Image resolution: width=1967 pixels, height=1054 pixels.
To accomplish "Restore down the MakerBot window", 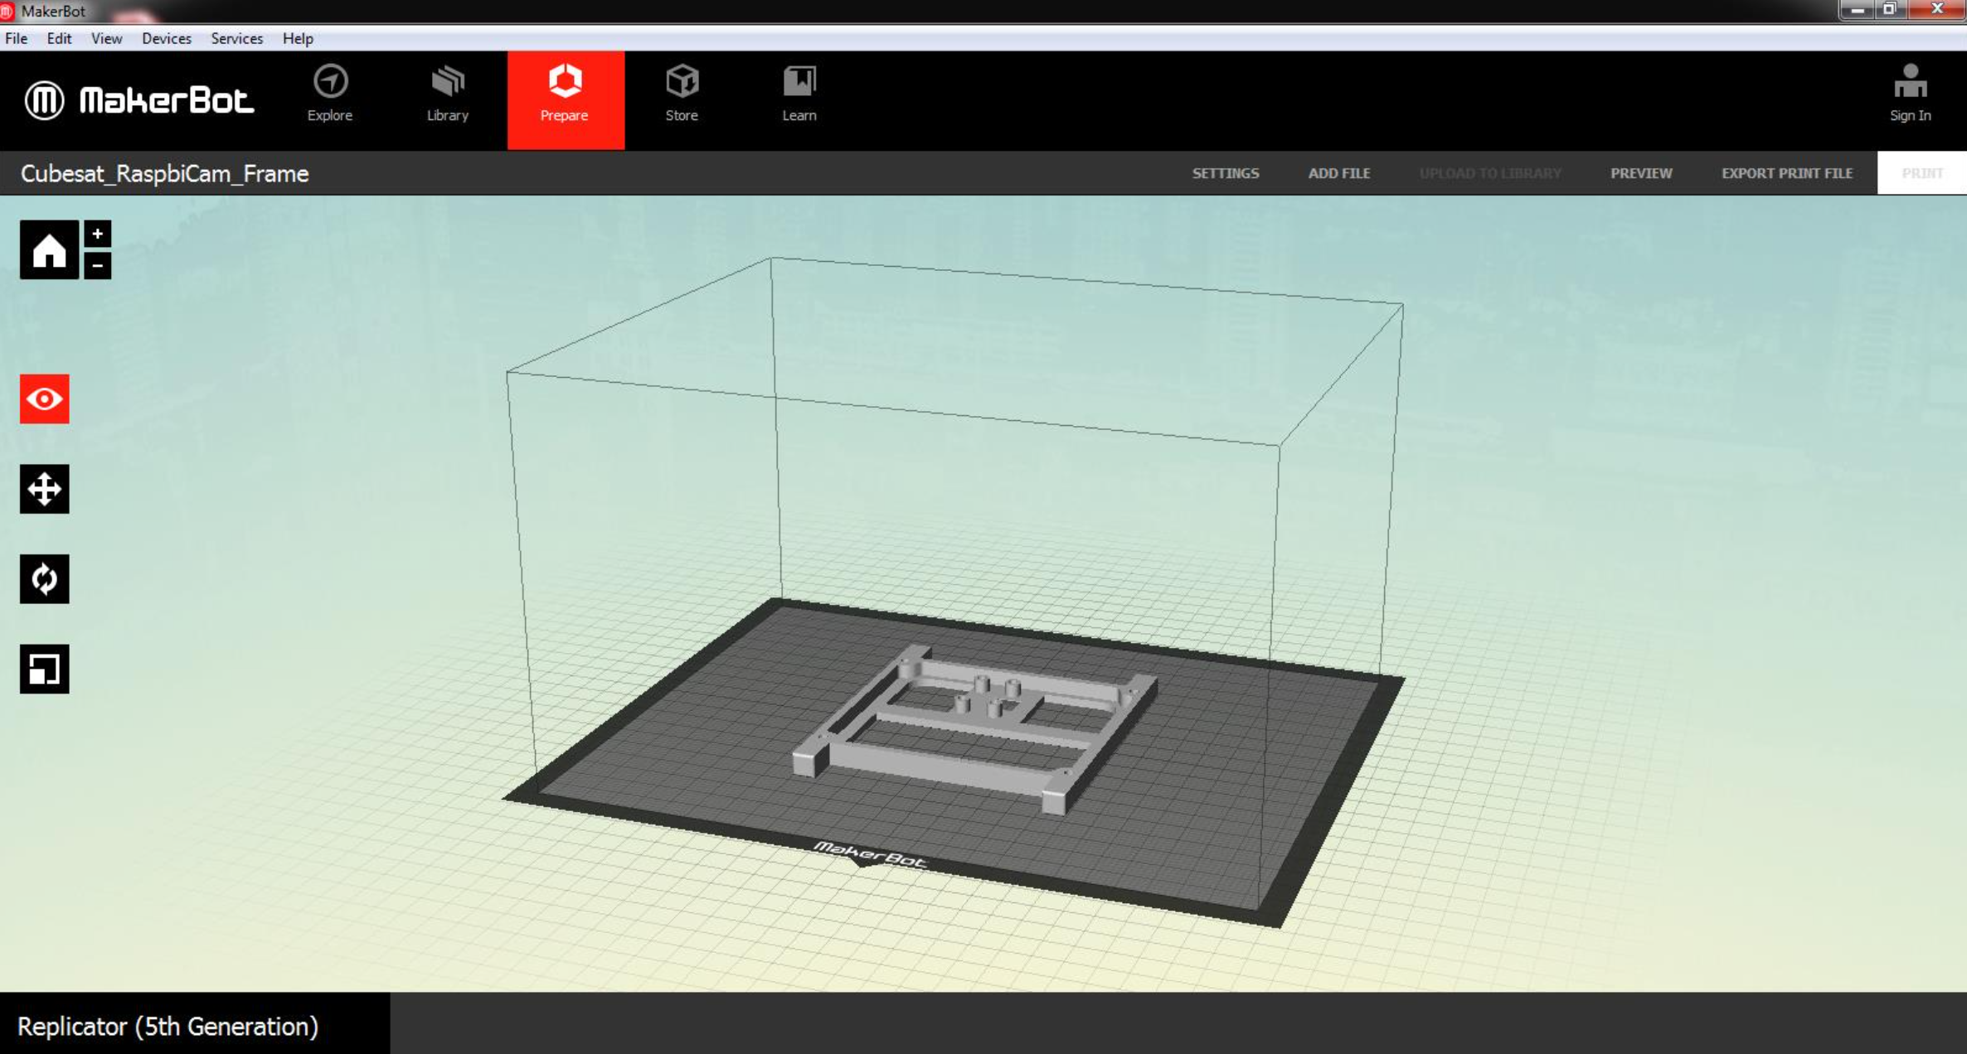I will 1890,10.
